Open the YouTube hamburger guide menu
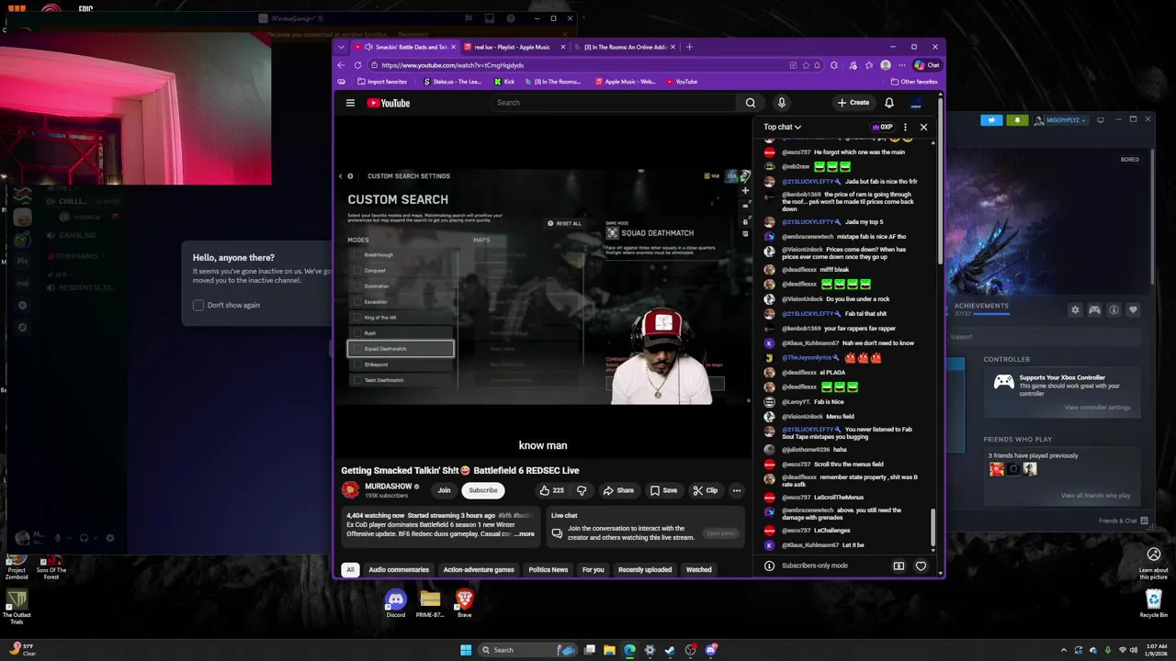The image size is (1176, 661). tap(350, 103)
